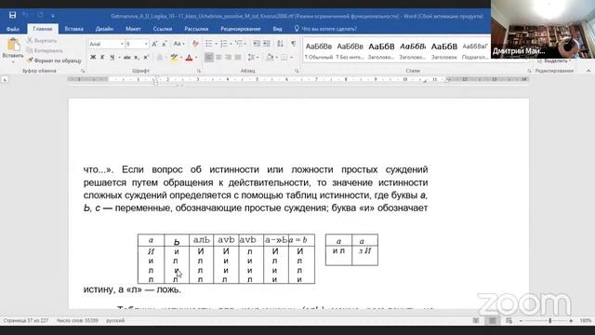The width and height of the screenshot is (595, 335).
Task: Click the zoom slider handle
Action: [549, 321]
